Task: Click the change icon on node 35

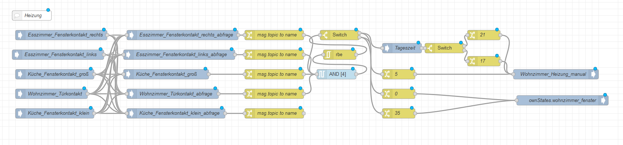Action: [387, 113]
